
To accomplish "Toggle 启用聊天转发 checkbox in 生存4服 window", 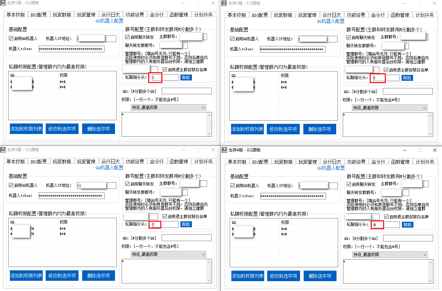I will tap(349, 184).
